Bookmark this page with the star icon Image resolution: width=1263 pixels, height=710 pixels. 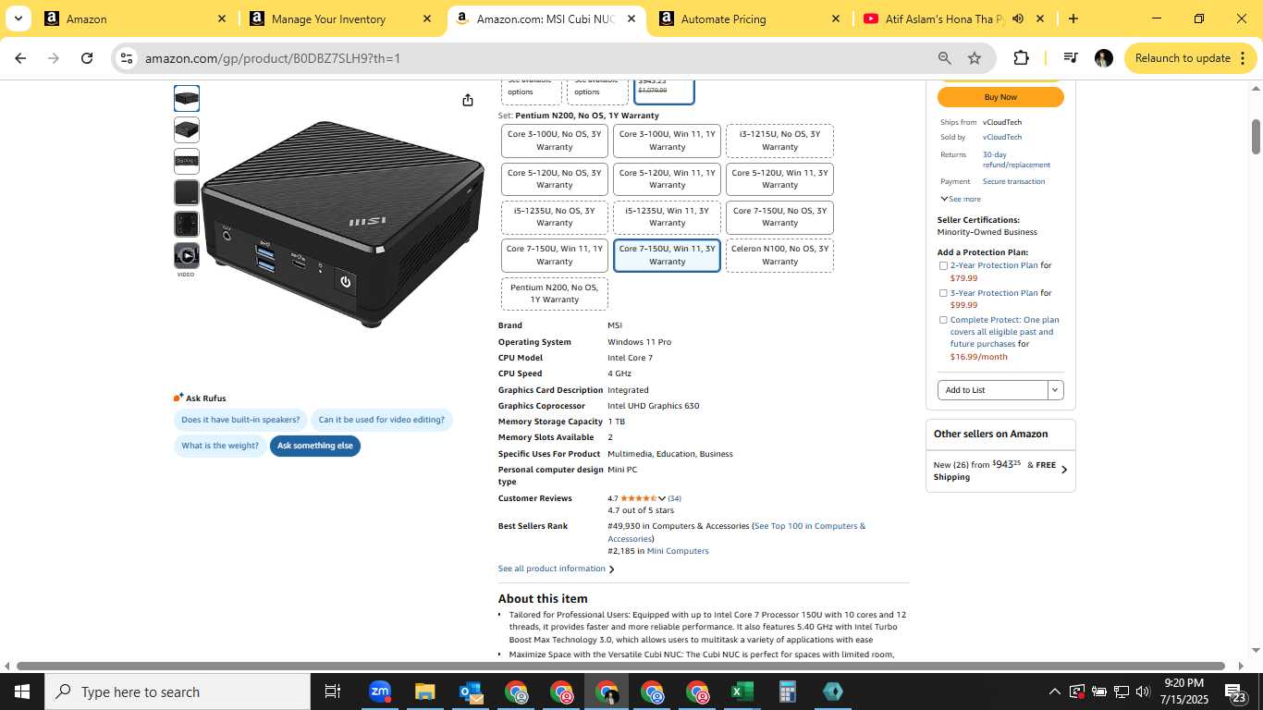point(975,58)
